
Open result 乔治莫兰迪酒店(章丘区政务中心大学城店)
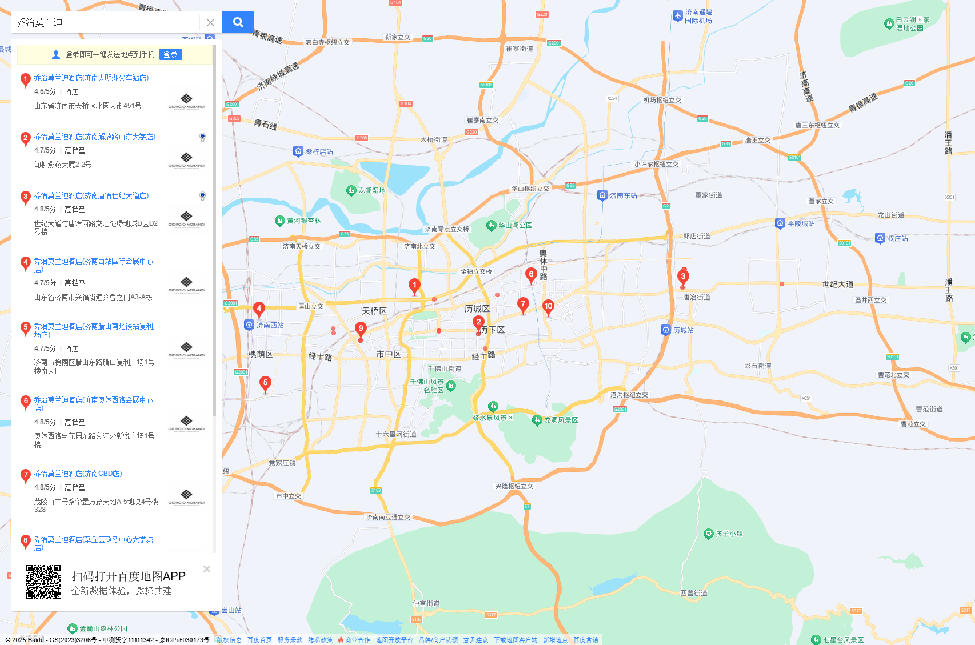[x=93, y=543]
